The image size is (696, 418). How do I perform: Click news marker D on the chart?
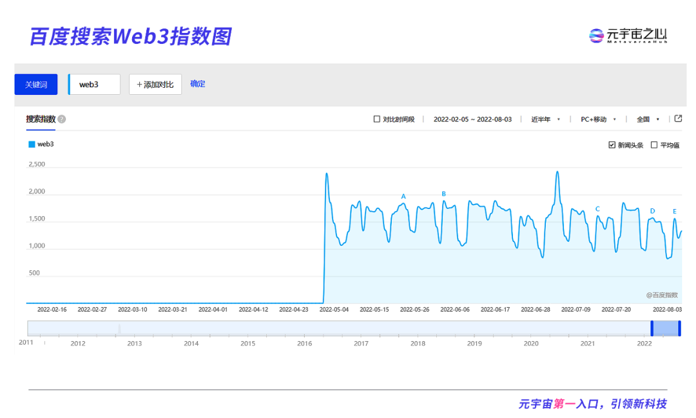tap(652, 211)
